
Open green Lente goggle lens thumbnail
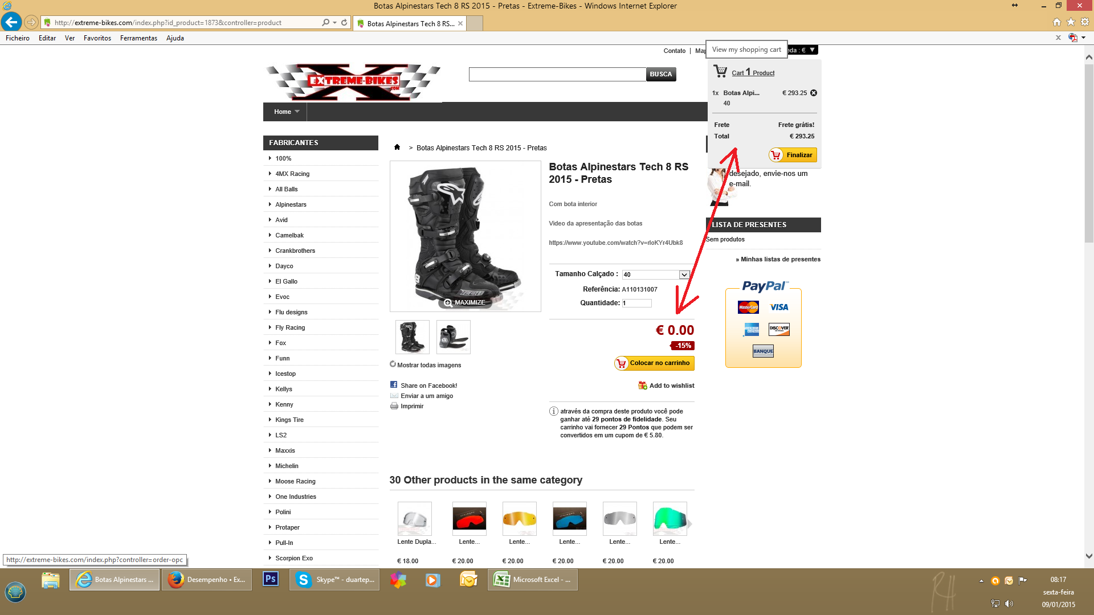(x=670, y=519)
